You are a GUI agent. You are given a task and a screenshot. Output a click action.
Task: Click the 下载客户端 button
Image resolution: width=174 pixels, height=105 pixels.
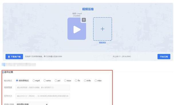click(x=14, y=57)
